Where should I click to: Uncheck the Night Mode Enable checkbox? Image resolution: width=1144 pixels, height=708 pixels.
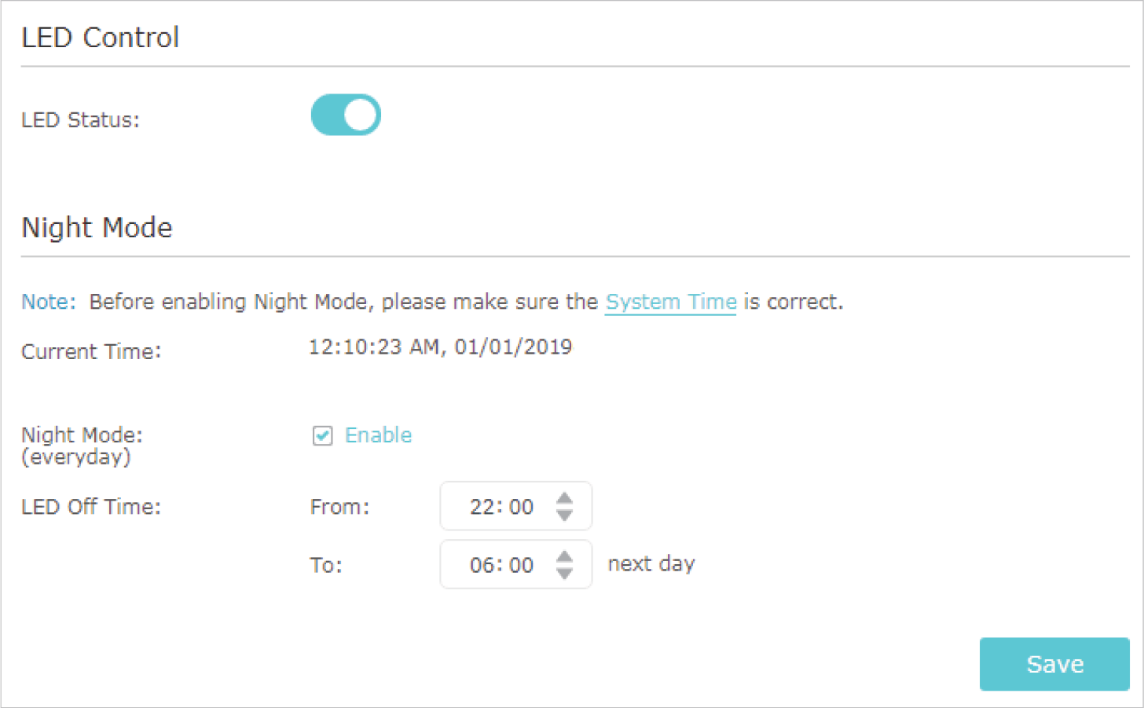(x=322, y=435)
